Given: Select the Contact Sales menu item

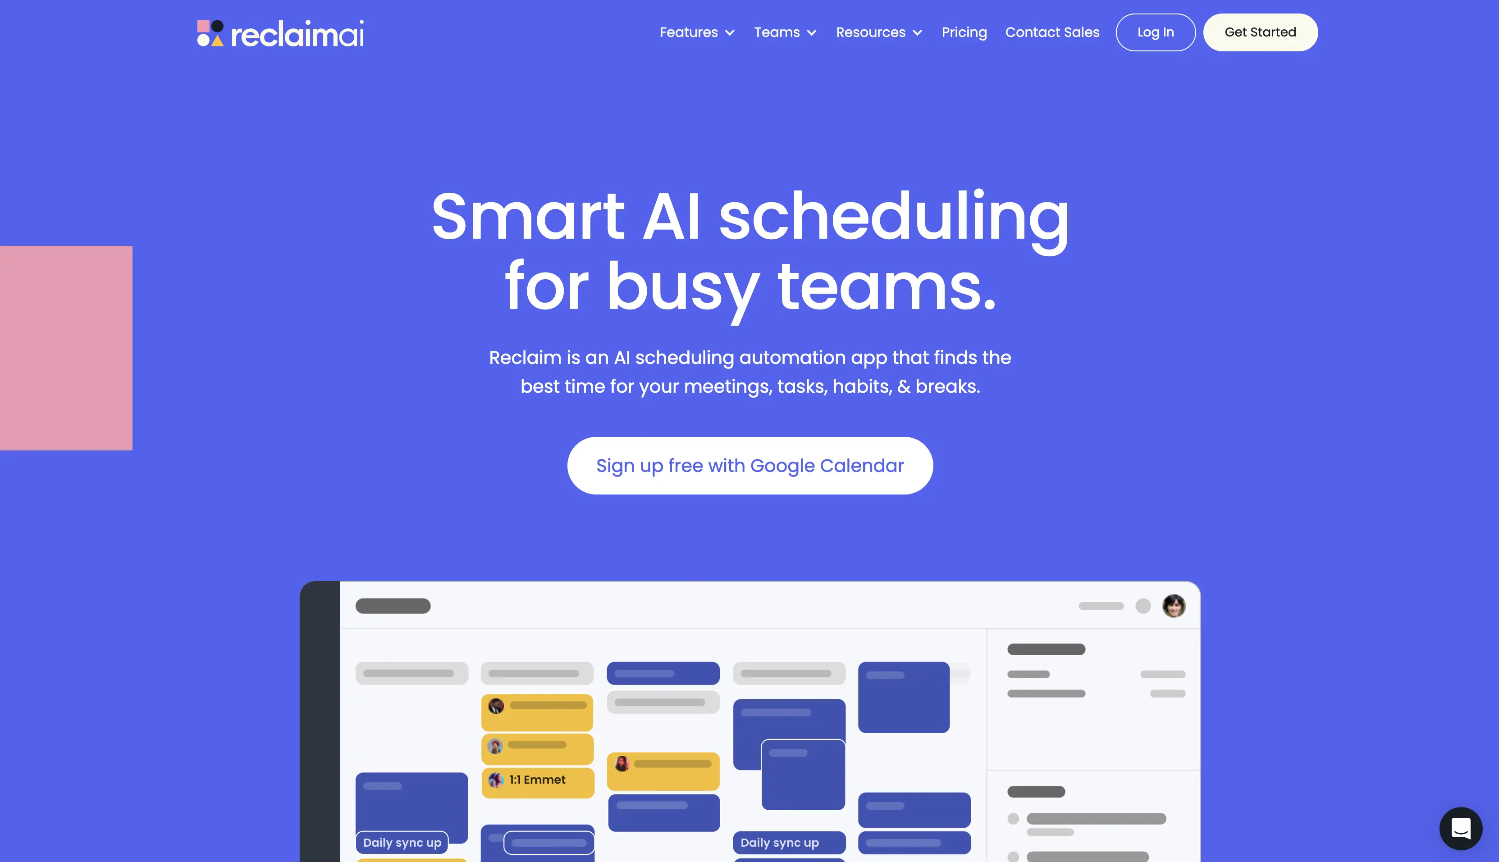Looking at the screenshot, I should [1052, 32].
